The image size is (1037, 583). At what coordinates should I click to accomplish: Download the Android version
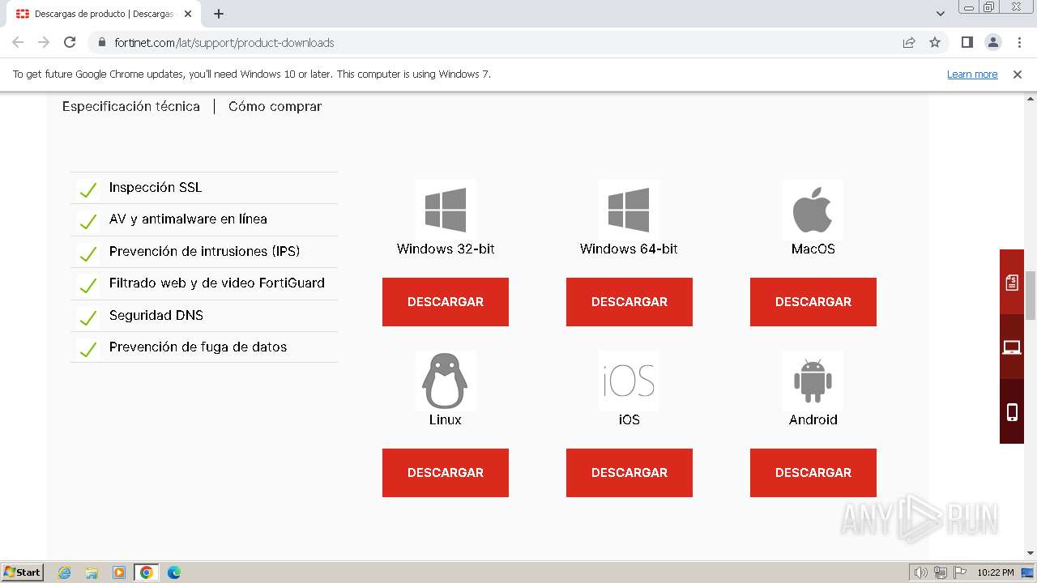pos(813,473)
